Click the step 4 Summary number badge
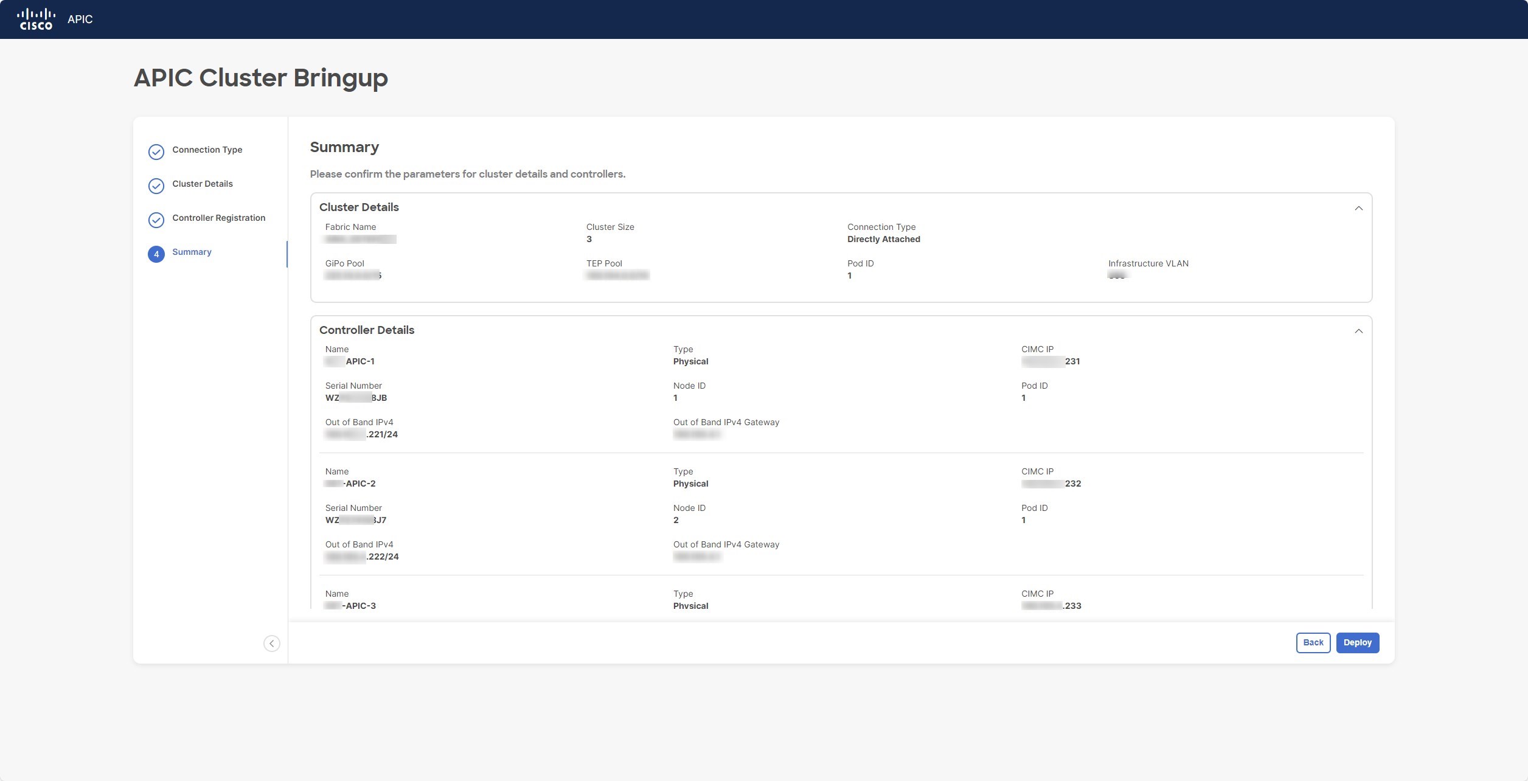This screenshot has width=1528, height=781. click(x=156, y=254)
